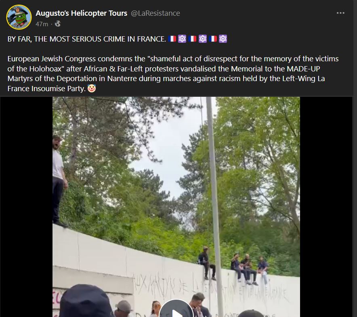357x317 pixels.
Task: Open the post via the 47m timestamp
Action: pos(42,24)
